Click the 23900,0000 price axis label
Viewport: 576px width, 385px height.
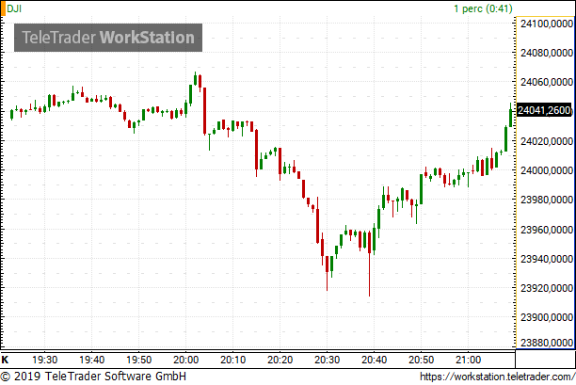[x=547, y=317]
